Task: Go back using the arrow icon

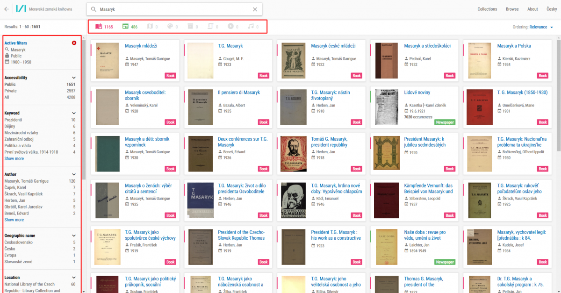Action: [7, 9]
